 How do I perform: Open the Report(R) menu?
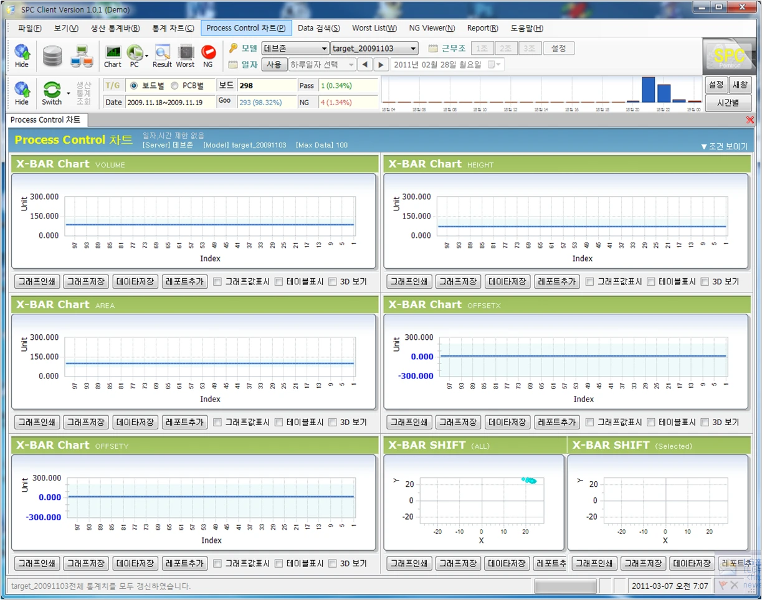(483, 28)
